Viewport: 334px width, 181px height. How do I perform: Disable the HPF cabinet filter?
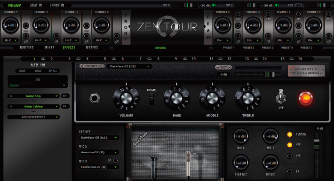click(289, 145)
